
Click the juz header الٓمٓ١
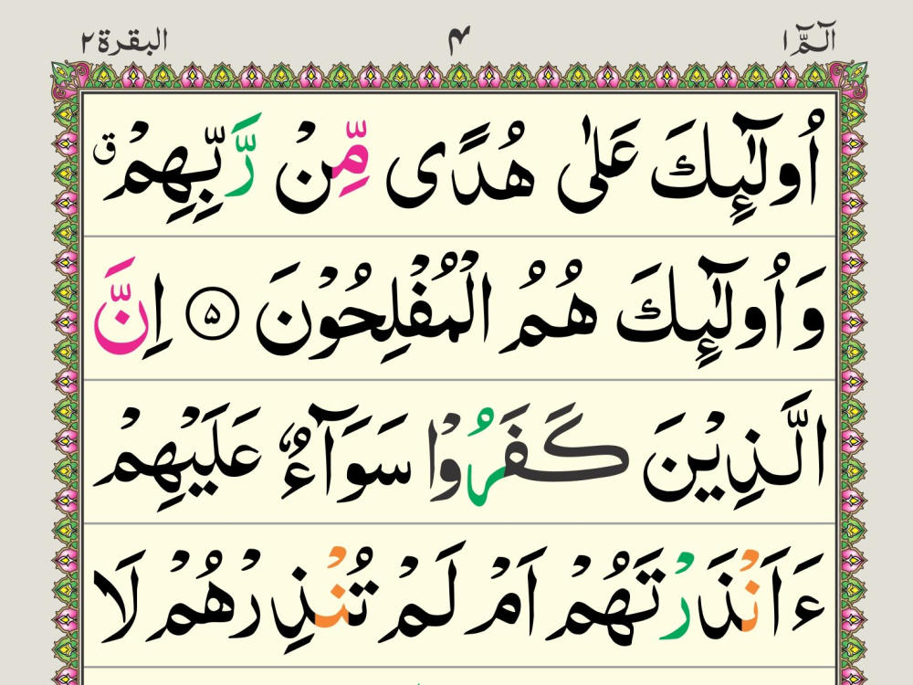coord(809,39)
